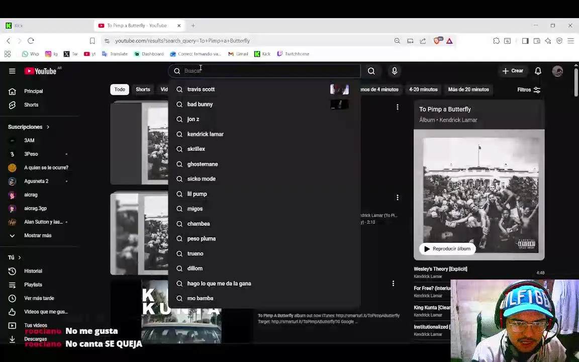Open Translate bookmark
579x362 pixels.
115,54
